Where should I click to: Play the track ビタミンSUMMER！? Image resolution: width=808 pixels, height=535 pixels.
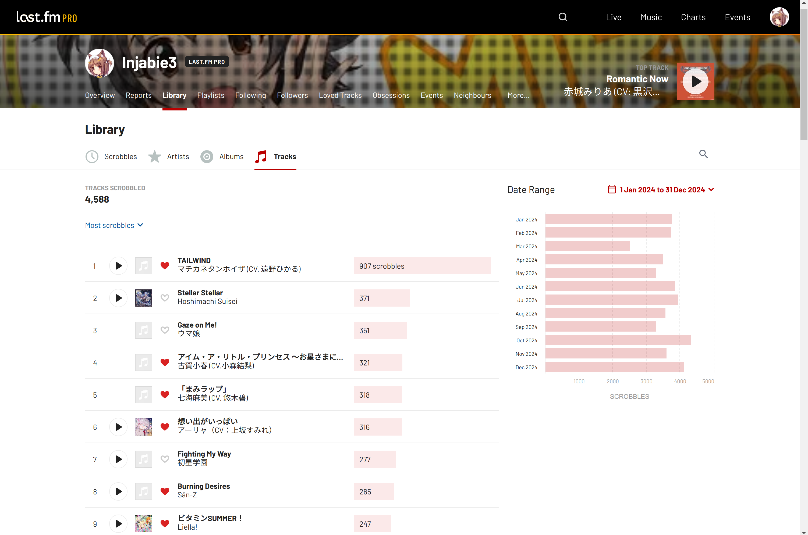pos(118,524)
